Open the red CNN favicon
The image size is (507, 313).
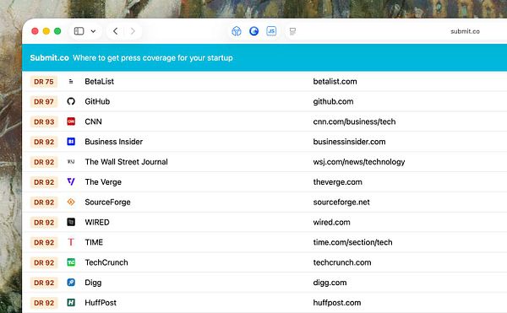(71, 121)
